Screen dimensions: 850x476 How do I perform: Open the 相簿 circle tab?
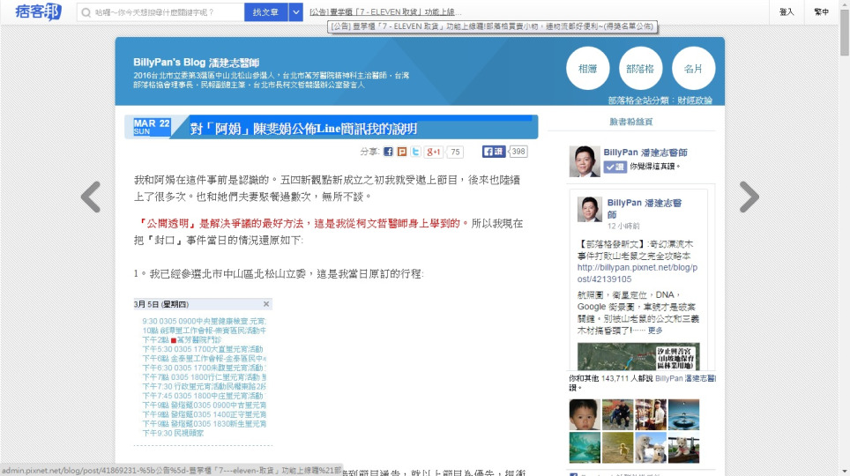(x=587, y=69)
